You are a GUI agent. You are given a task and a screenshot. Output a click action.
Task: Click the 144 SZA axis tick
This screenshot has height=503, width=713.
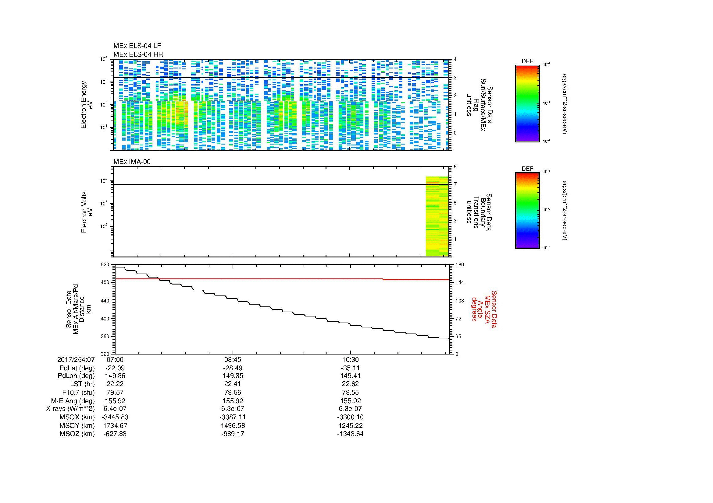tap(460, 282)
